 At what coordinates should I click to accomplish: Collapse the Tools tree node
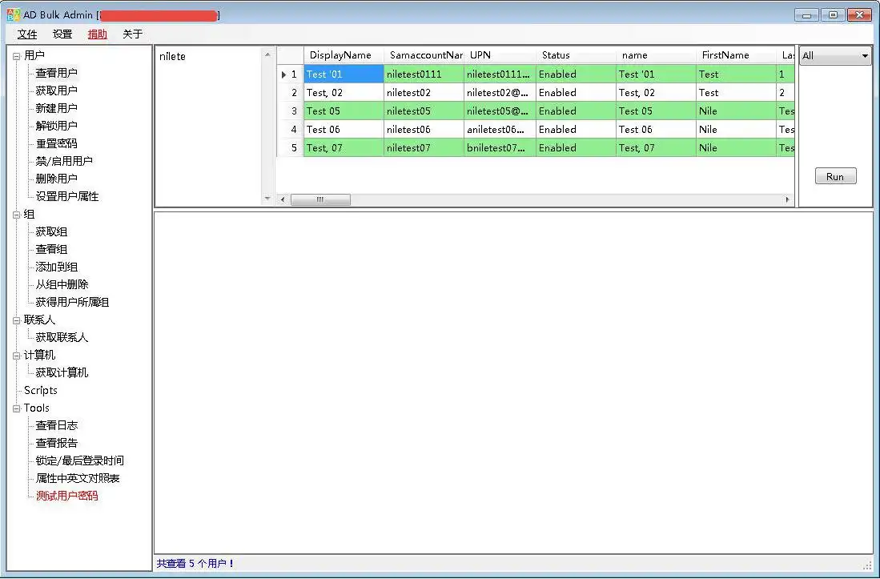coord(16,408)
